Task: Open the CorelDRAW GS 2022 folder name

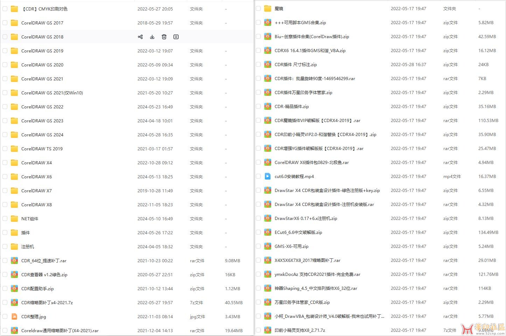Action: tap(42, 107)
